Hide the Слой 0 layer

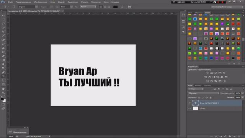189,108
